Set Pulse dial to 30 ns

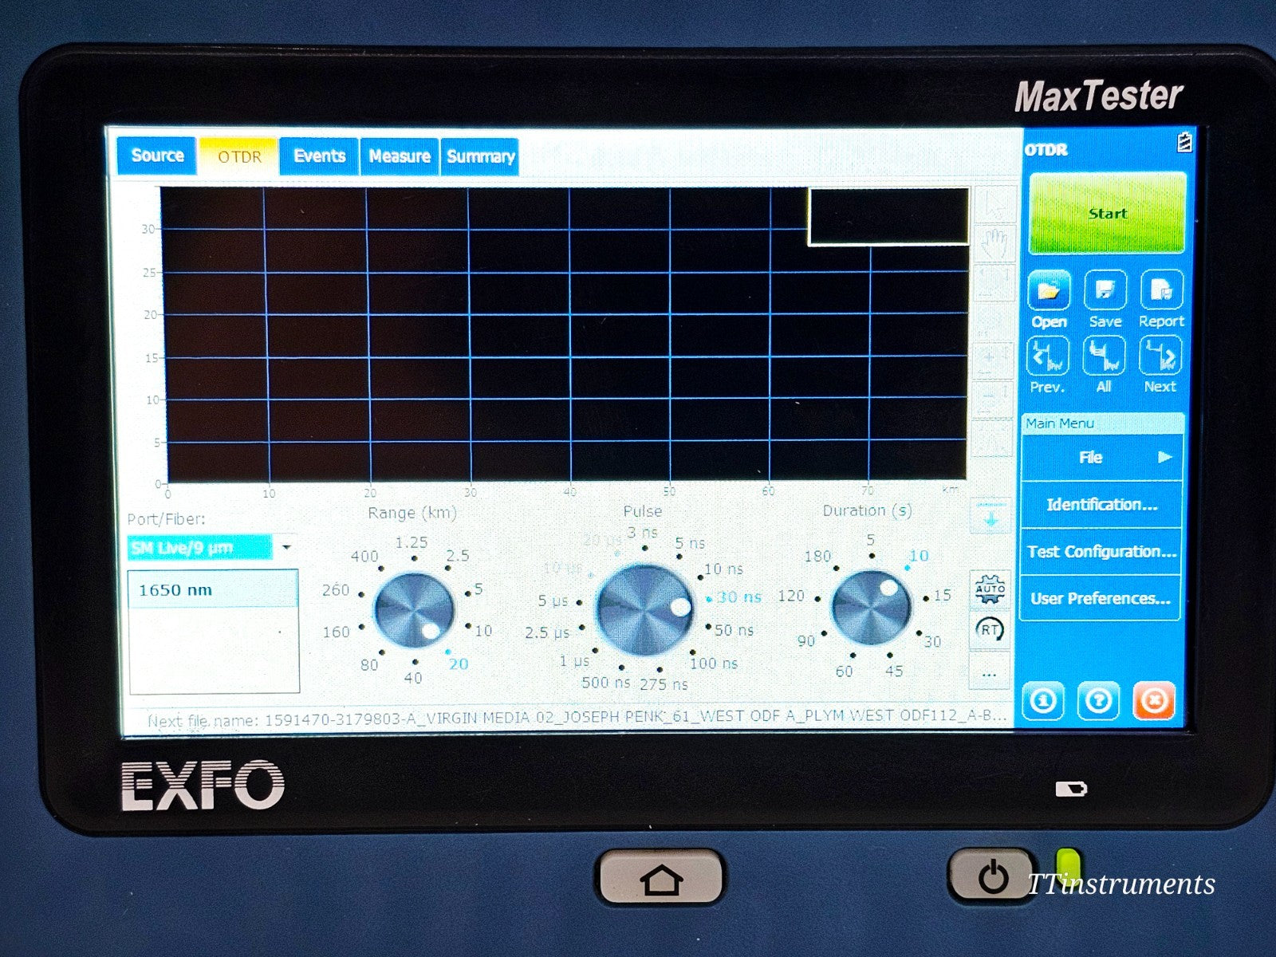click(738, 597)
